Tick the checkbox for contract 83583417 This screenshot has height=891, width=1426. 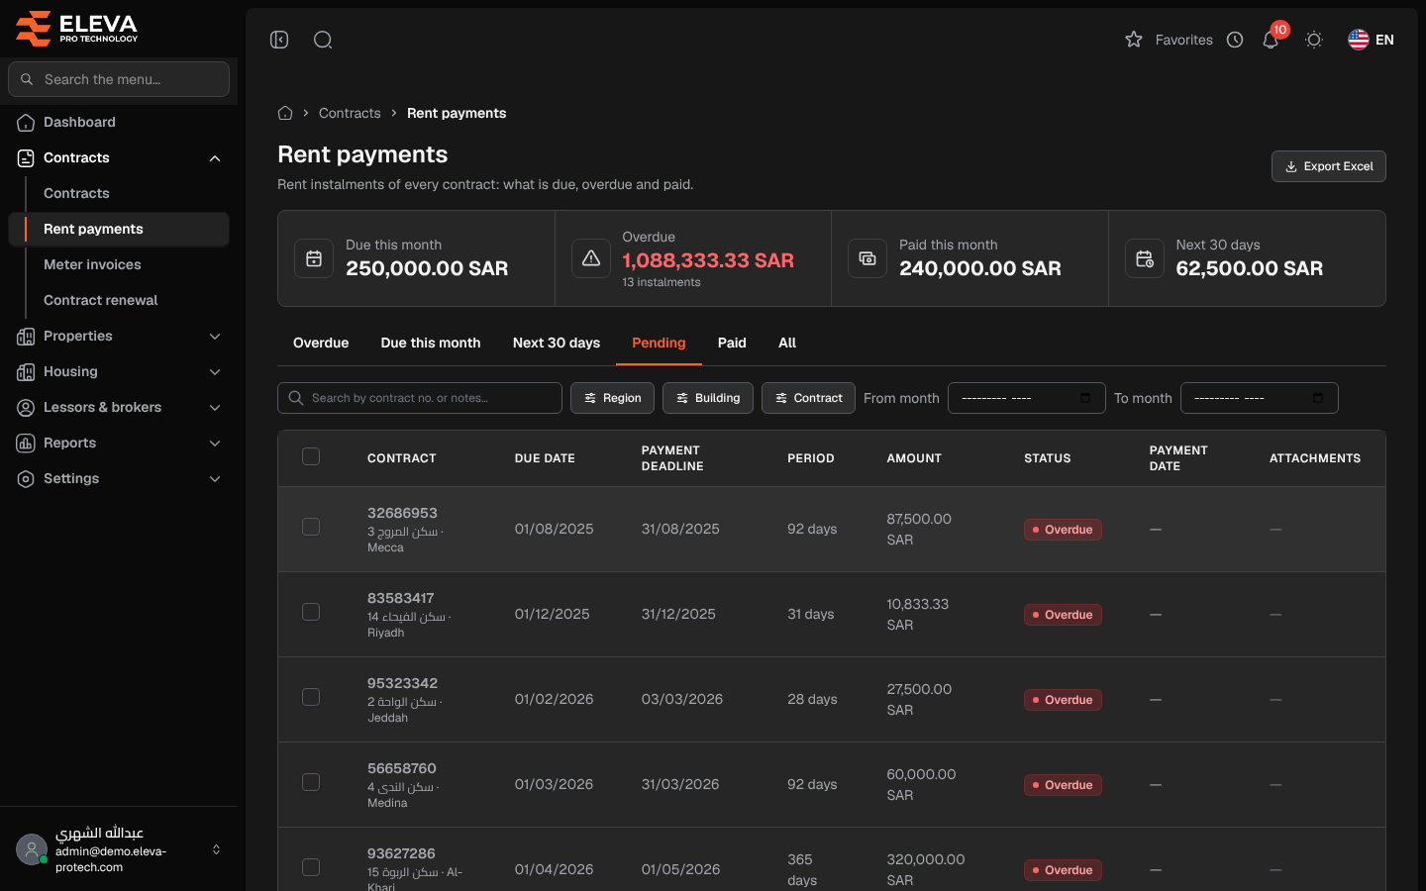coord(311,612)
